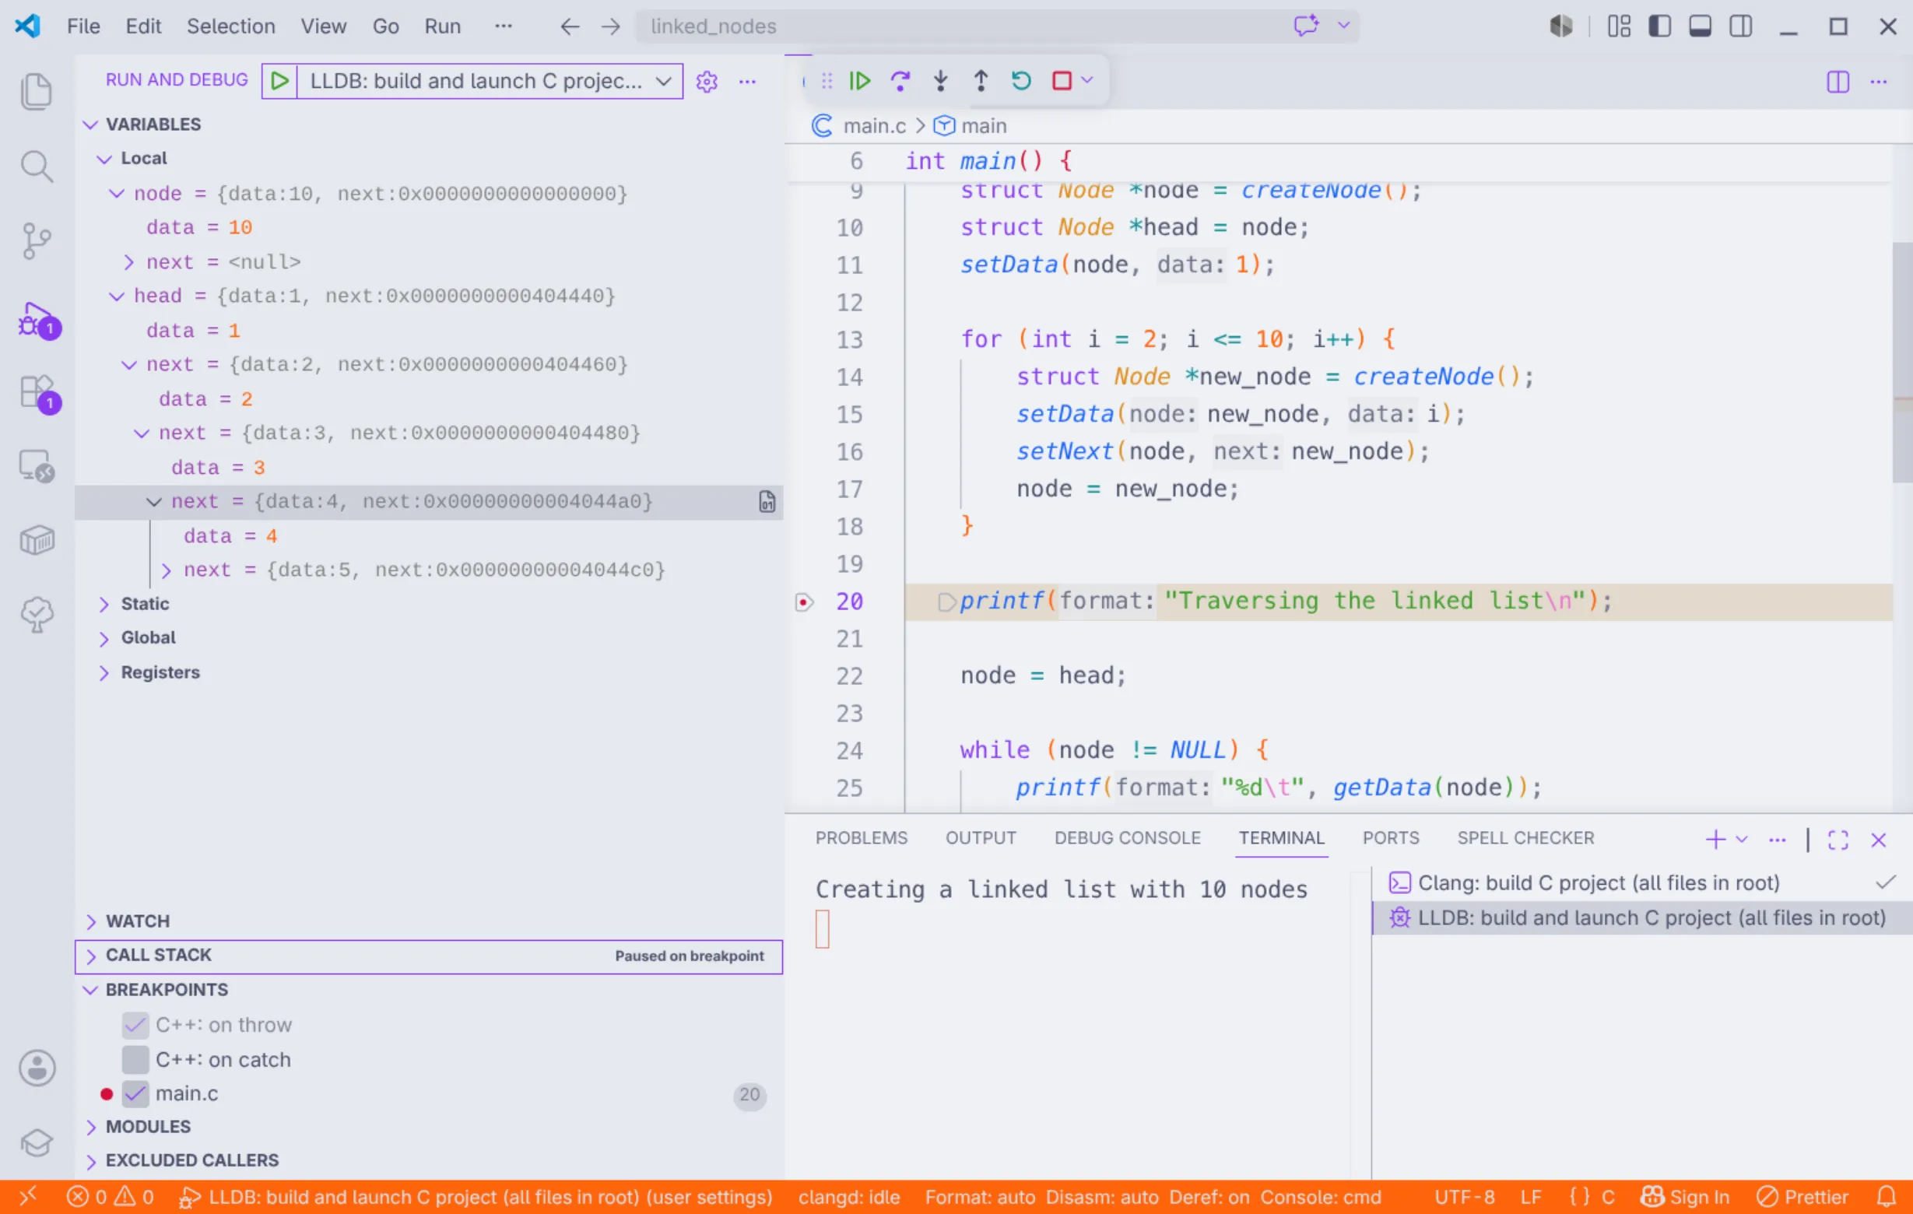
Task: Open Run and Debug view icon
Action: pyautogui.click(x=37, y=320)
